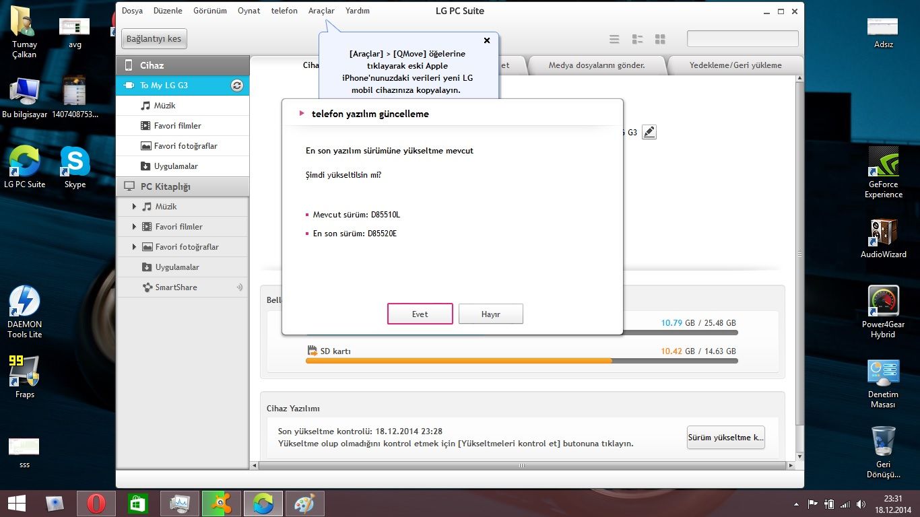Decline the update with Hayır
Screen dimensions: 920x517
coord(490,314)
